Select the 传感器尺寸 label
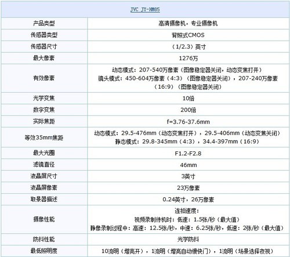Screen dimensions: 290x257 click(44, 46)
